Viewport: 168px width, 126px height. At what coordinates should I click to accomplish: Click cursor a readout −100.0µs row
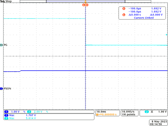(142, 9)
